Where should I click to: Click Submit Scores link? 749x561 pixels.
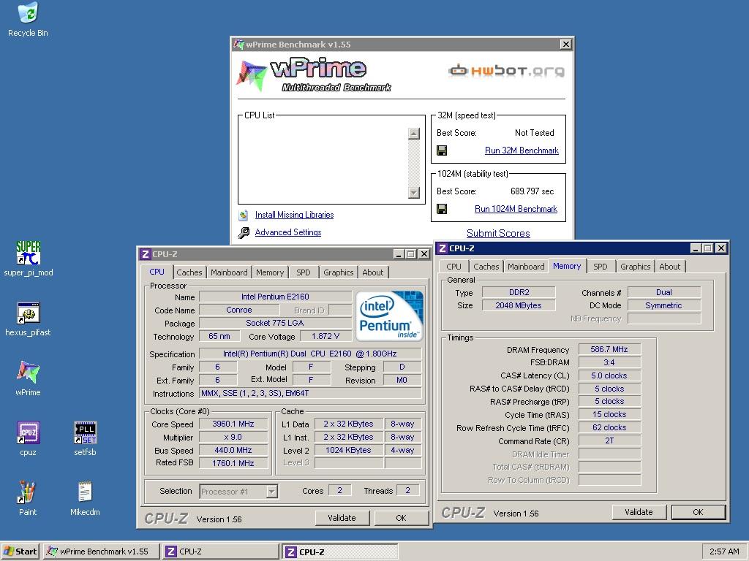498,233
